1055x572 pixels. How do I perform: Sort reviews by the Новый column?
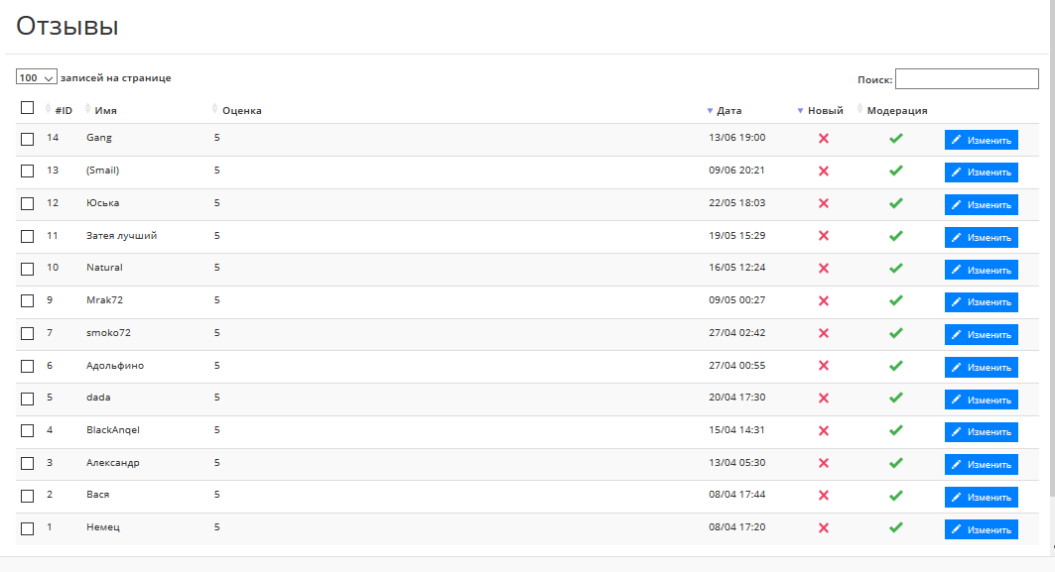pos(825,111)
